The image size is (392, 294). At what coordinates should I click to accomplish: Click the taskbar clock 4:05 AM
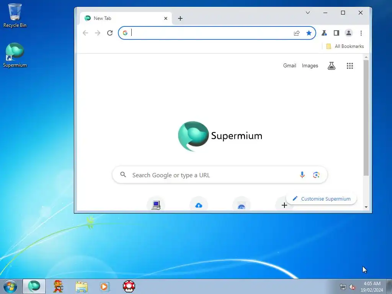pos(372,286)
